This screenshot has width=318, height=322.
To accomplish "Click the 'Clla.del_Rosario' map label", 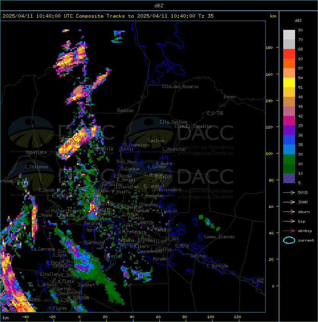I will (x=180, y=86).
